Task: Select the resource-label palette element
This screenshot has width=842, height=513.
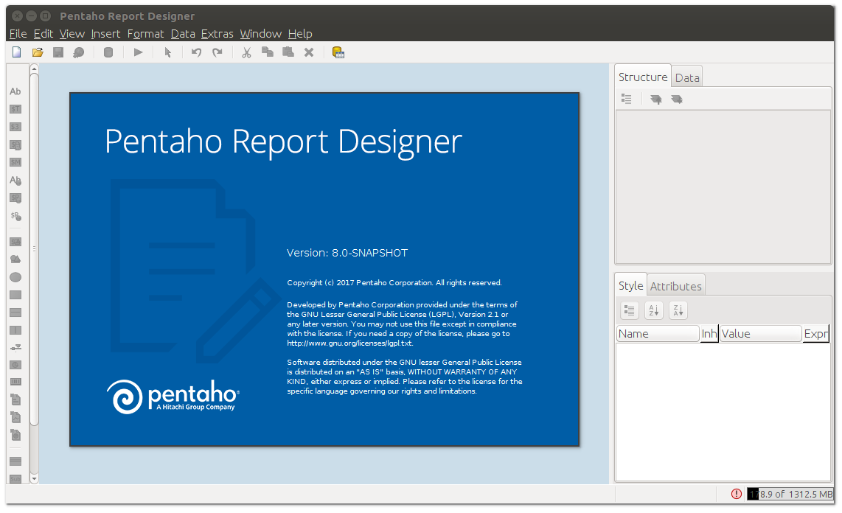Action: click(x=15, y=181)
